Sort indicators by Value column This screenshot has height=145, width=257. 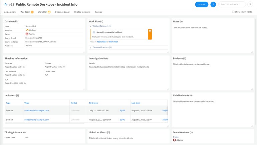[x=27, y=103]
